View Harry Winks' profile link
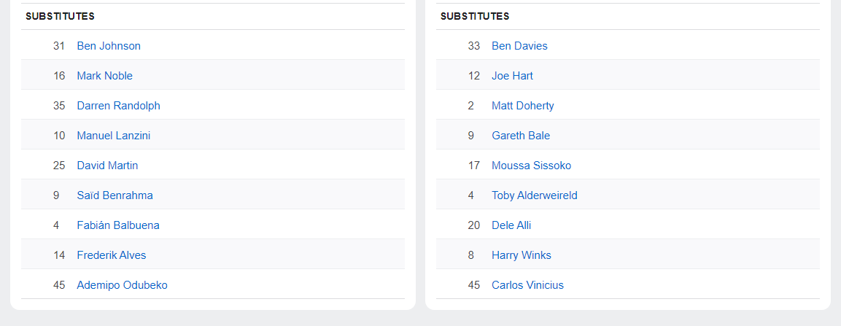Viewport: 841px width, 326px height. point(521,255)
